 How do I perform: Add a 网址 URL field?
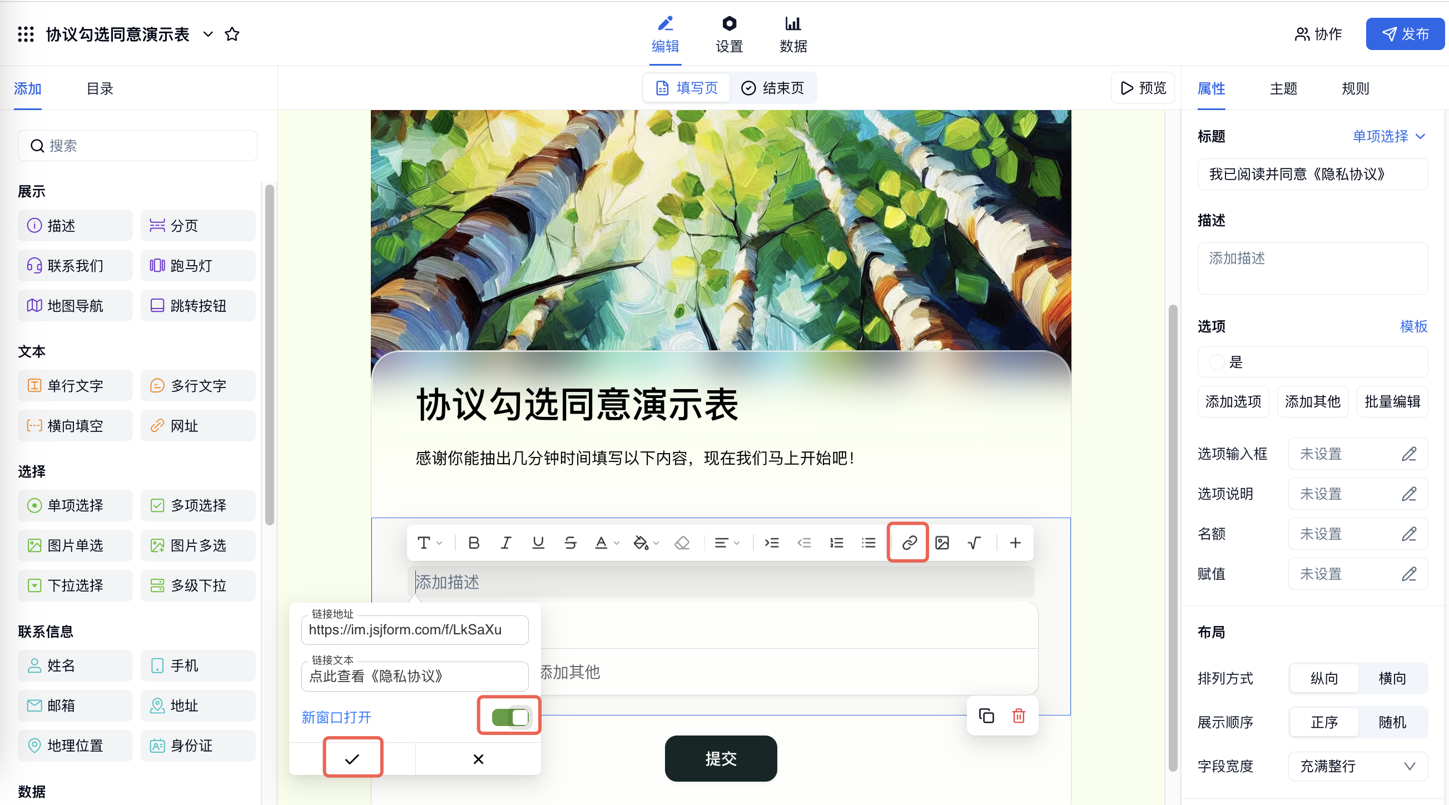tap(198, 425)
